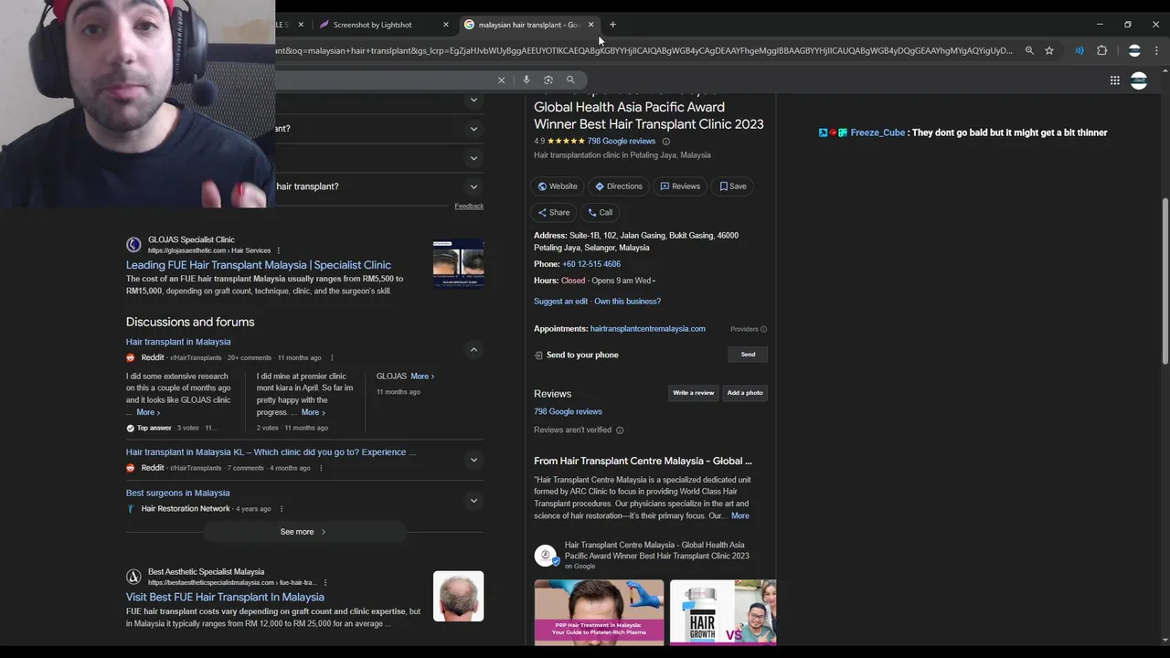This screenshot has height=658, width=1170.
Task: Show info icon next to Providers
Action: 763,329
